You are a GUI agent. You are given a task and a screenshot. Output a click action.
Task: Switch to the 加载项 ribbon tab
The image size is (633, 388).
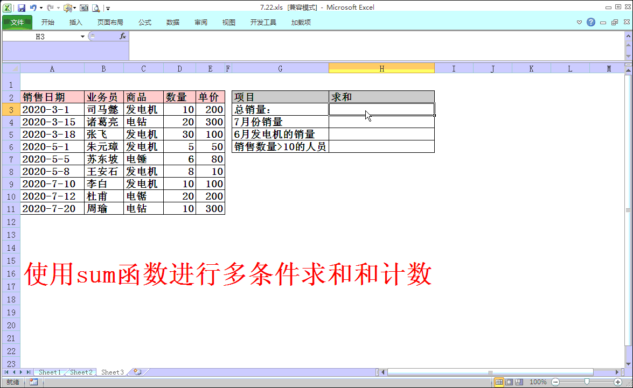(301, 22)
